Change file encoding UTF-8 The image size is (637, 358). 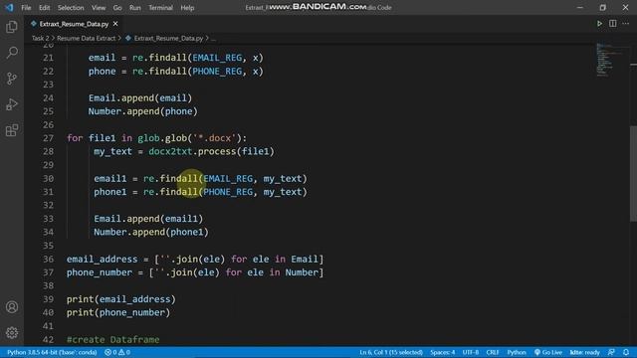coord(471,352)
